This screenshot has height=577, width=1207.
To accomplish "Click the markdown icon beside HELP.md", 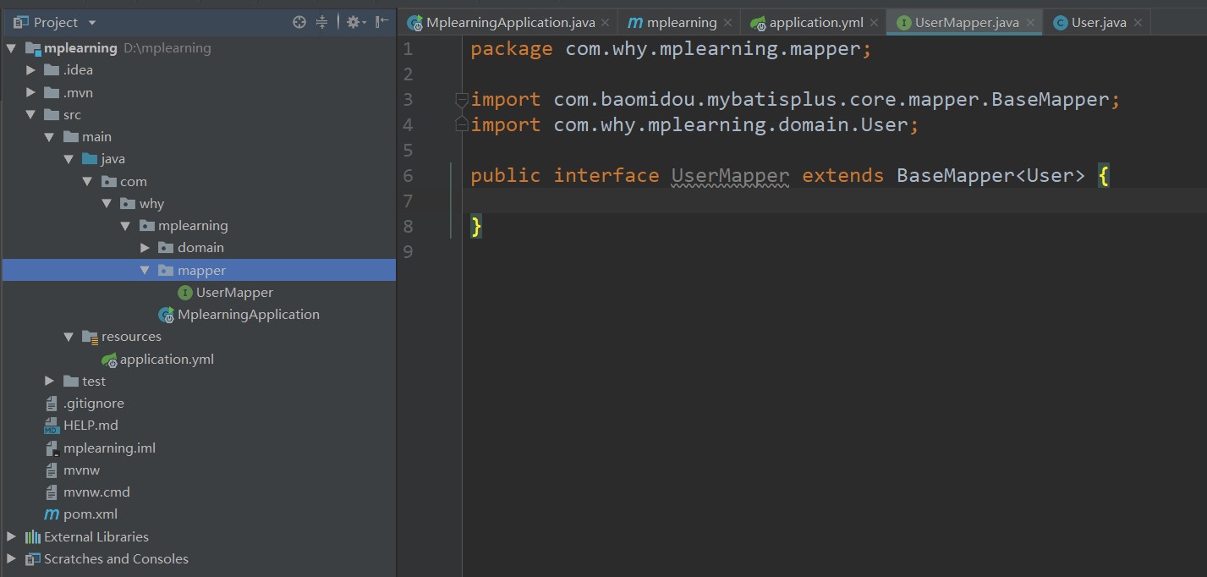I will point(51,426).
